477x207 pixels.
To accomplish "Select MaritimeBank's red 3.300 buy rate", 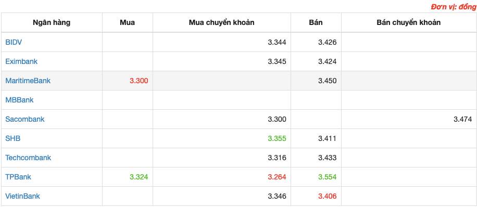I will 139,81.
